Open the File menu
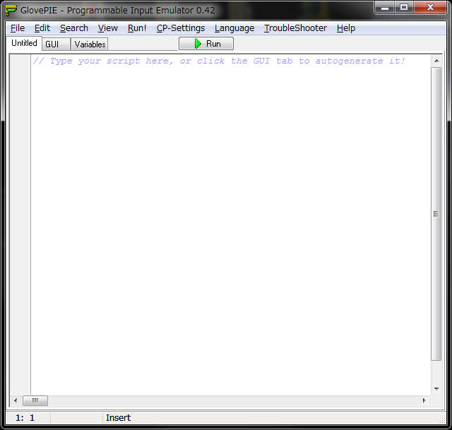This screenshot has width=452, height=430. pos(18,28)
